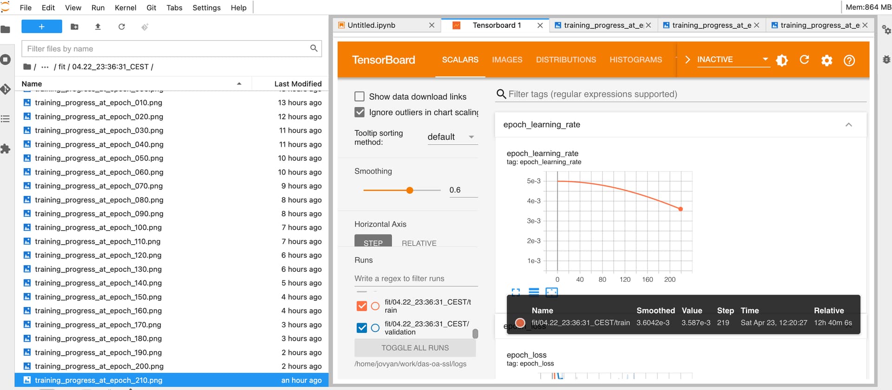Focus the Filter files by name field

(x=172, y=49)
